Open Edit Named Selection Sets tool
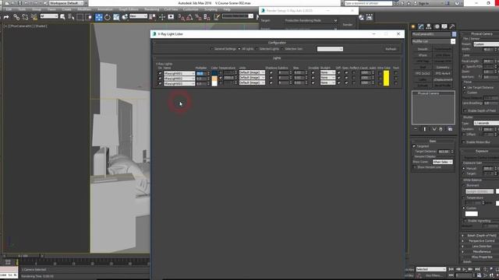499x280 pixels. coord(217,17)
